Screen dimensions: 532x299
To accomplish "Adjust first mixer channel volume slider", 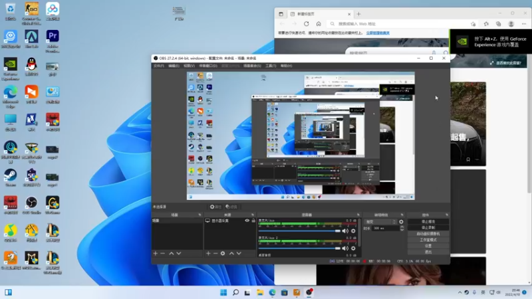I will 299,231.
